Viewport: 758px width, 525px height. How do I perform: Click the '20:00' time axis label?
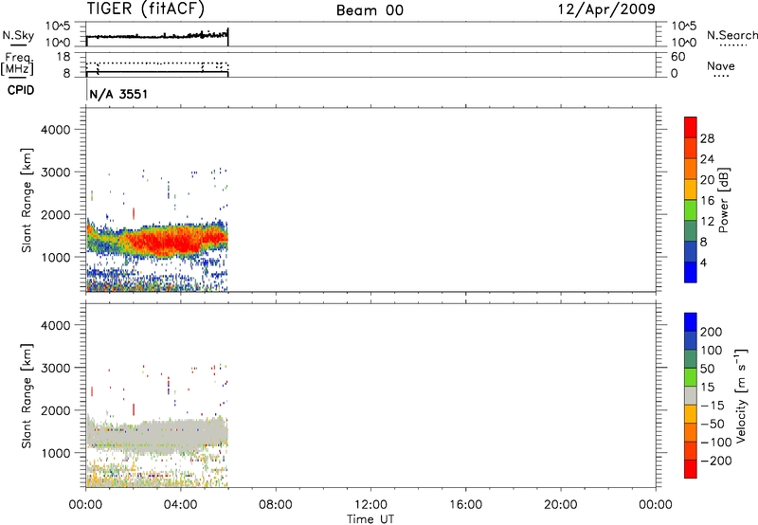tap(561, 505)
